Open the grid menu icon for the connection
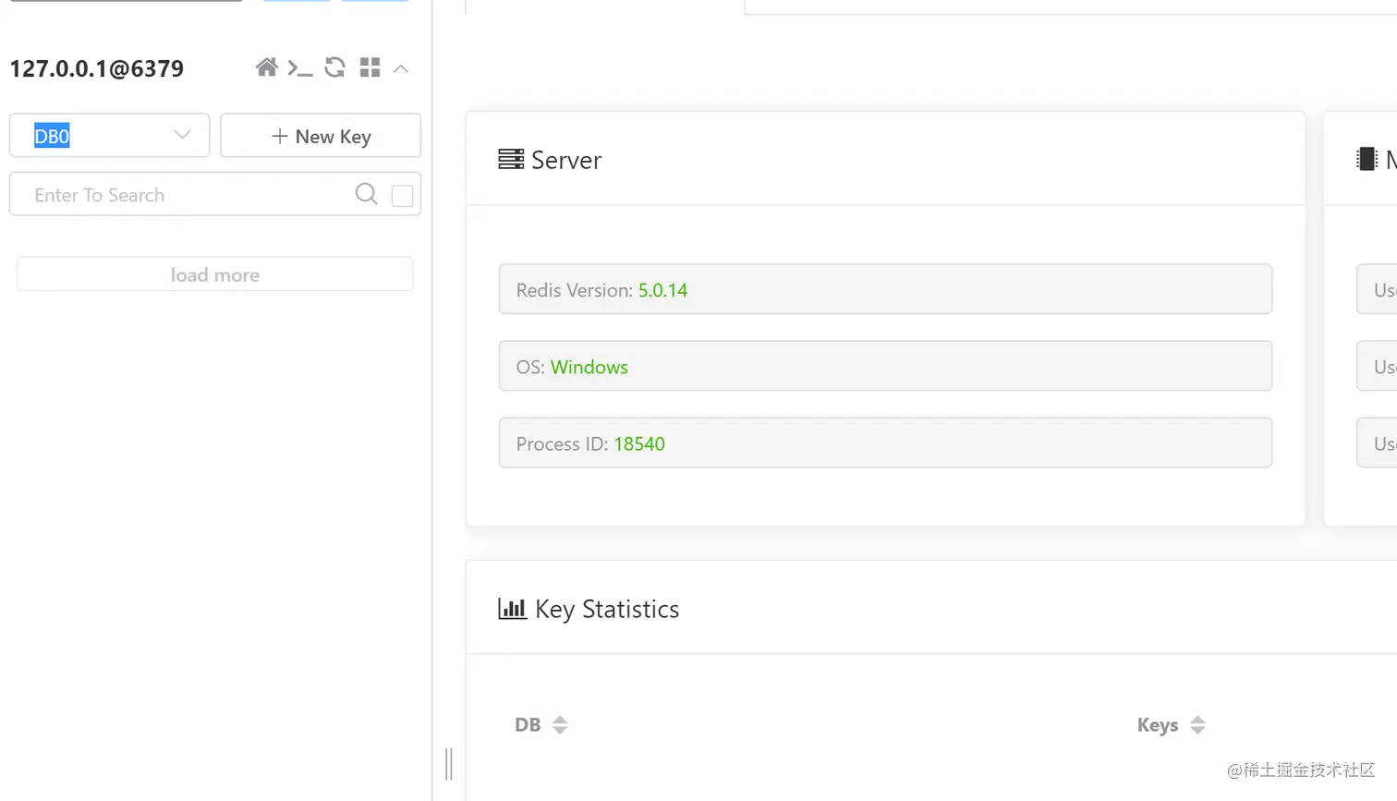The height and width of the screenshot is (801, 1397). [x=370, y=67]
